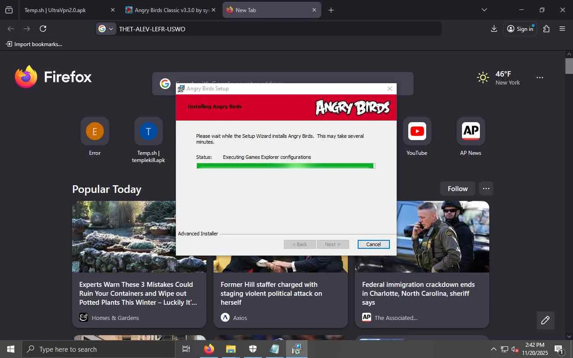Show hidden system tray icons
Screen dimensions: 573x358
494,349
